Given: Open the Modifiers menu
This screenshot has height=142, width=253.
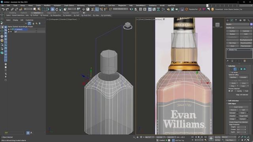Looking at the screenshot, I should pyautogui.click(x=47, y=6).
